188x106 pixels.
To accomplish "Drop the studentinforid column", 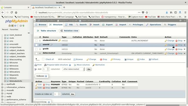I will point(179,41).
